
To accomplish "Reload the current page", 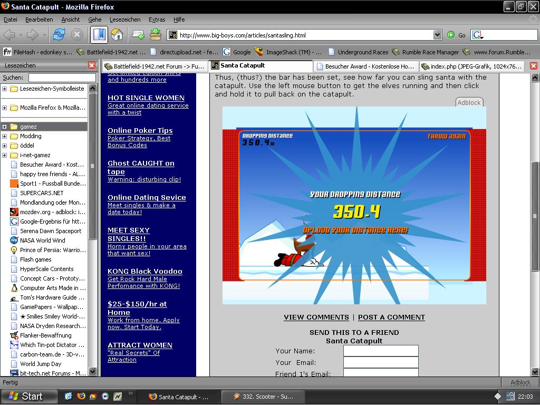I will 59,35.
